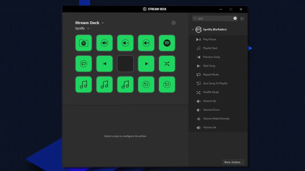The height and width of the screenshot is (171, 305).
Task: Choose the Previous Song action
Action: [x=218, y=57]
